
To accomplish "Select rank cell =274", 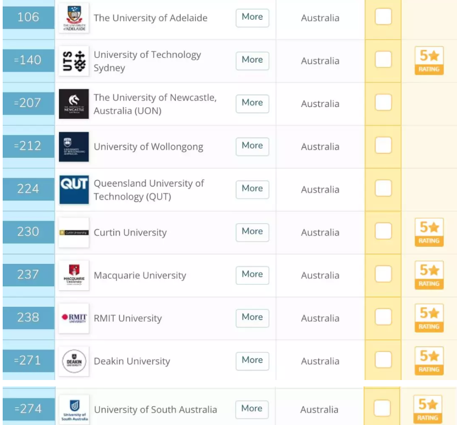I will click(x=28, y=409).
